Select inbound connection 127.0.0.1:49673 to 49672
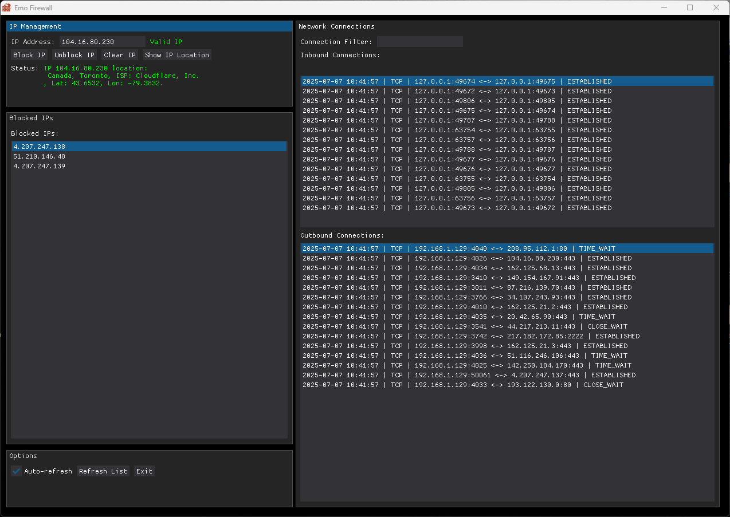The width and height of the screenshot is (730, 517). (x=507, y=208)
